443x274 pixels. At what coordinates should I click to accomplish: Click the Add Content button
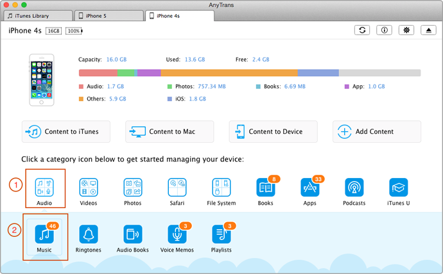pyautogui.click(x=377, y=131)
